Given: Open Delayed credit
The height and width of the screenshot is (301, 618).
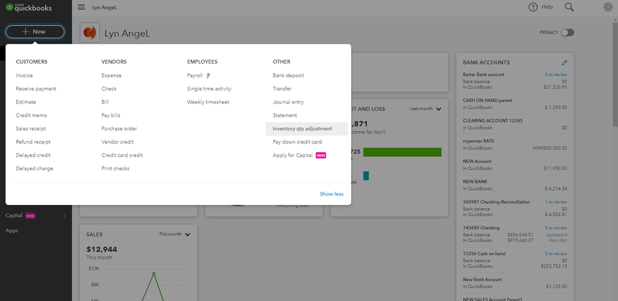Looking at the screenshot, I should pyautogui.click(x=33, y=155).
